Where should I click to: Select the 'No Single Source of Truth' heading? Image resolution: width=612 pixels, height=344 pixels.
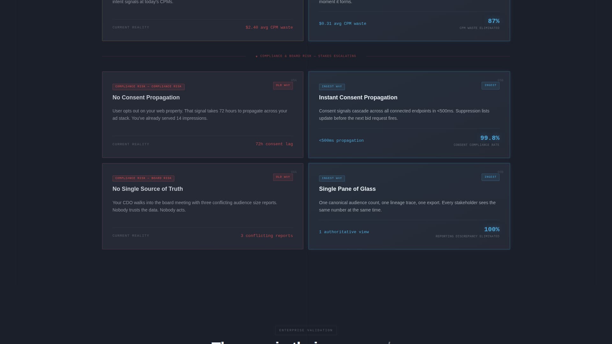coord(148,189)
